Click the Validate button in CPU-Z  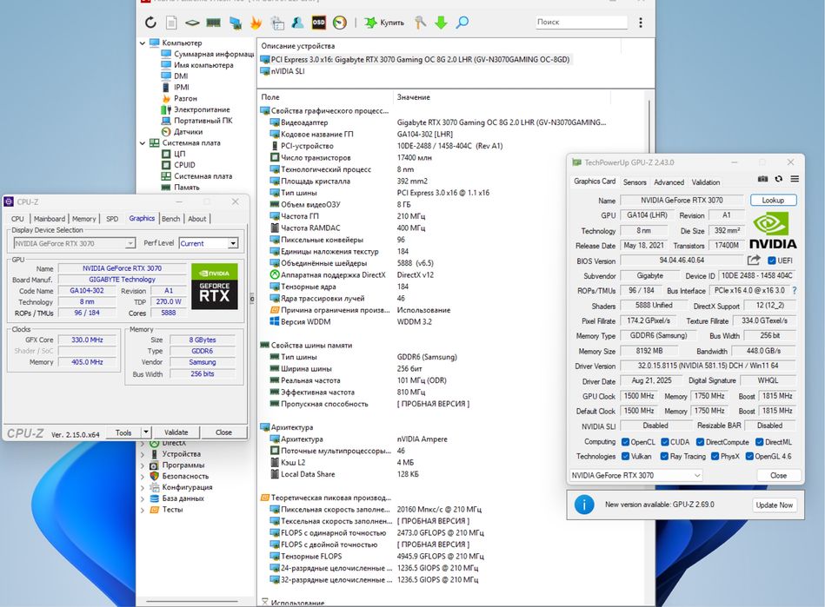pos(176,432)
